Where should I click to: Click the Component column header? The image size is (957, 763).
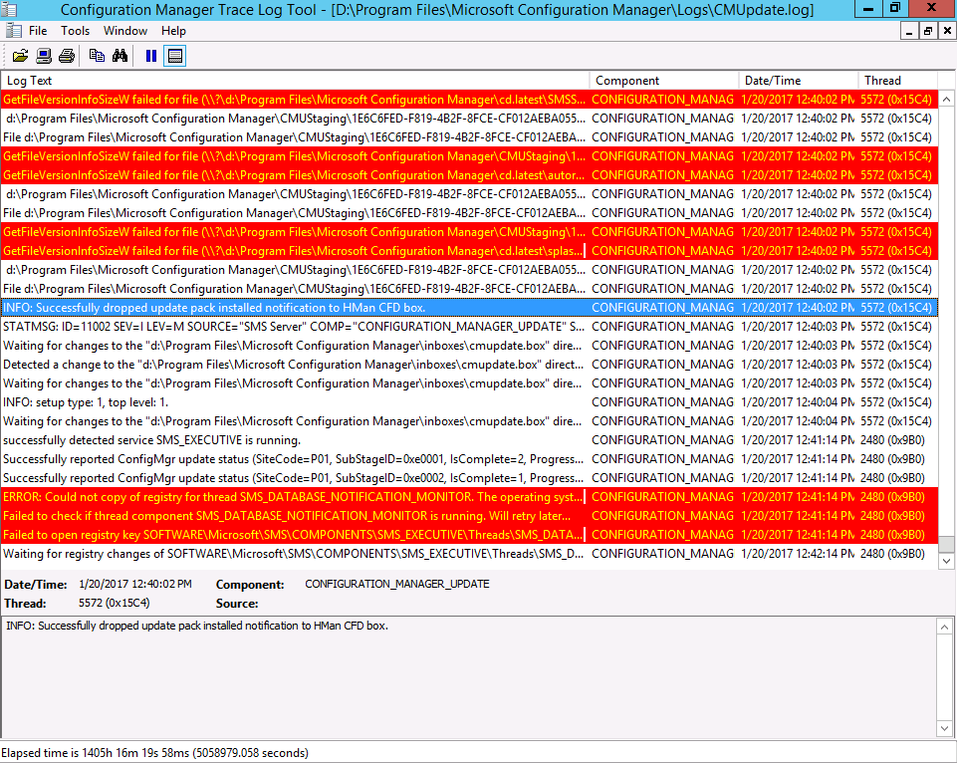tap(664, 81)
